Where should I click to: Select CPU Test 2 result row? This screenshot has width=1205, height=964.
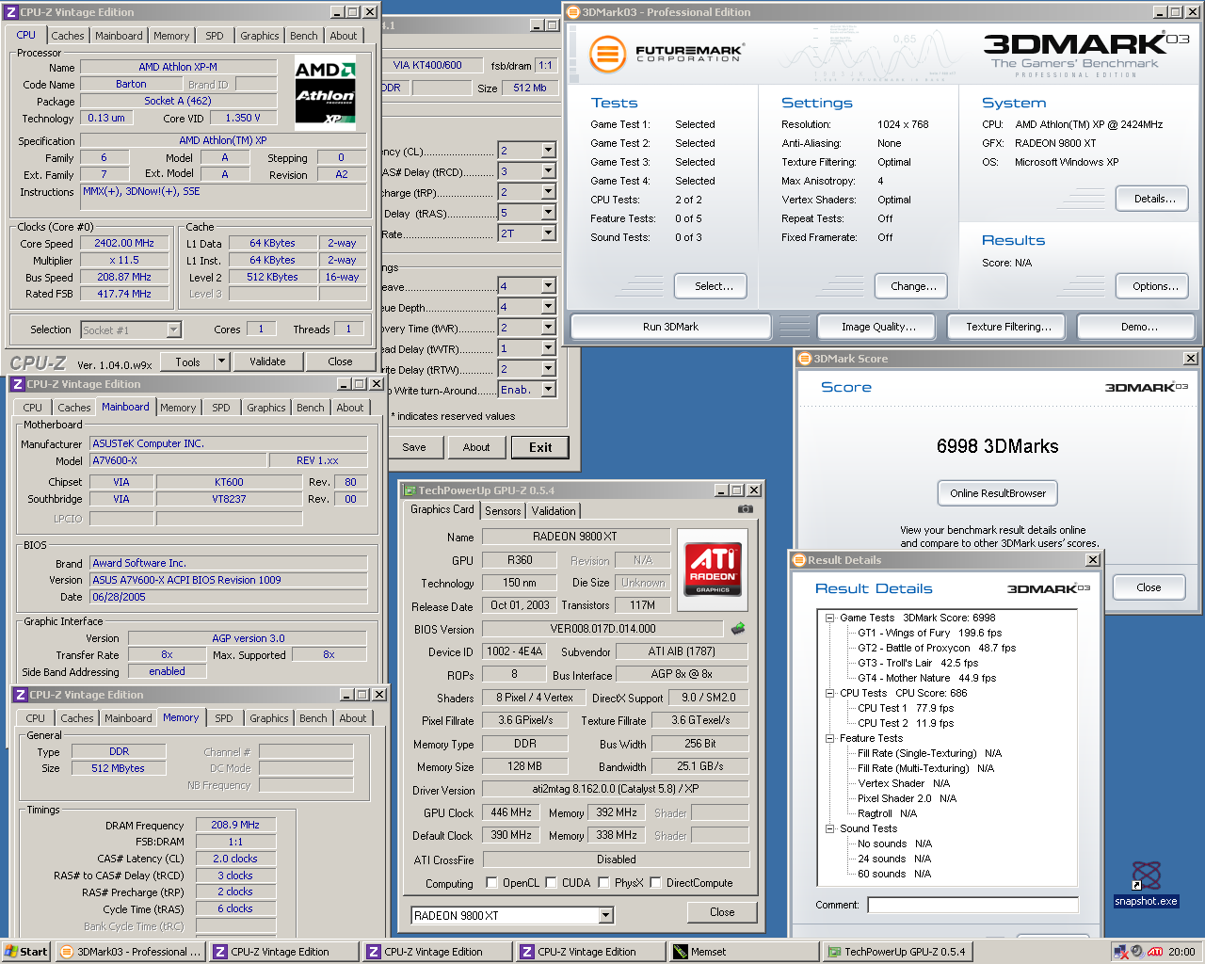[x=906, y=723]
